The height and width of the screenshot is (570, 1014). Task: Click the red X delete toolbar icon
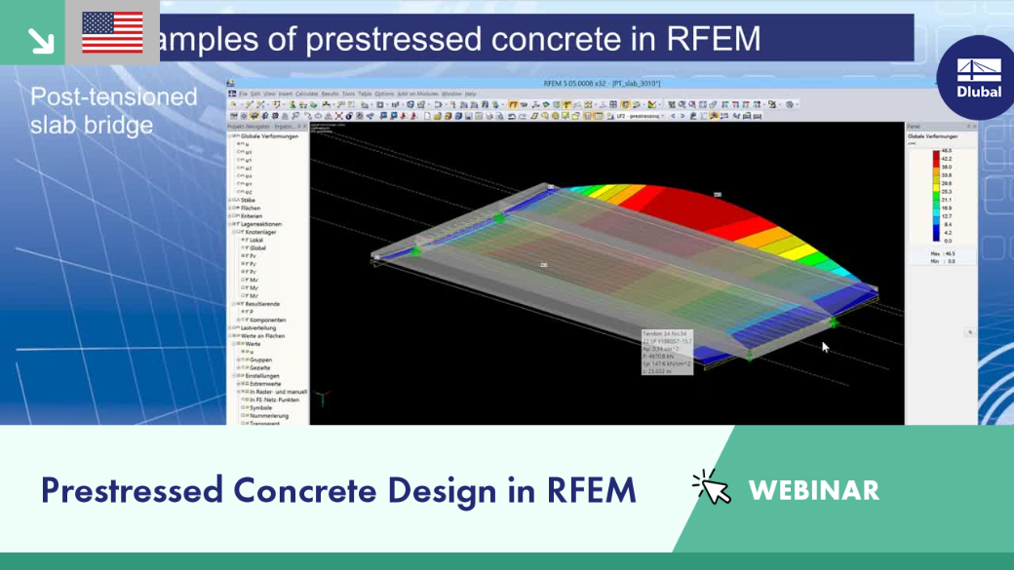coord(338,116)
